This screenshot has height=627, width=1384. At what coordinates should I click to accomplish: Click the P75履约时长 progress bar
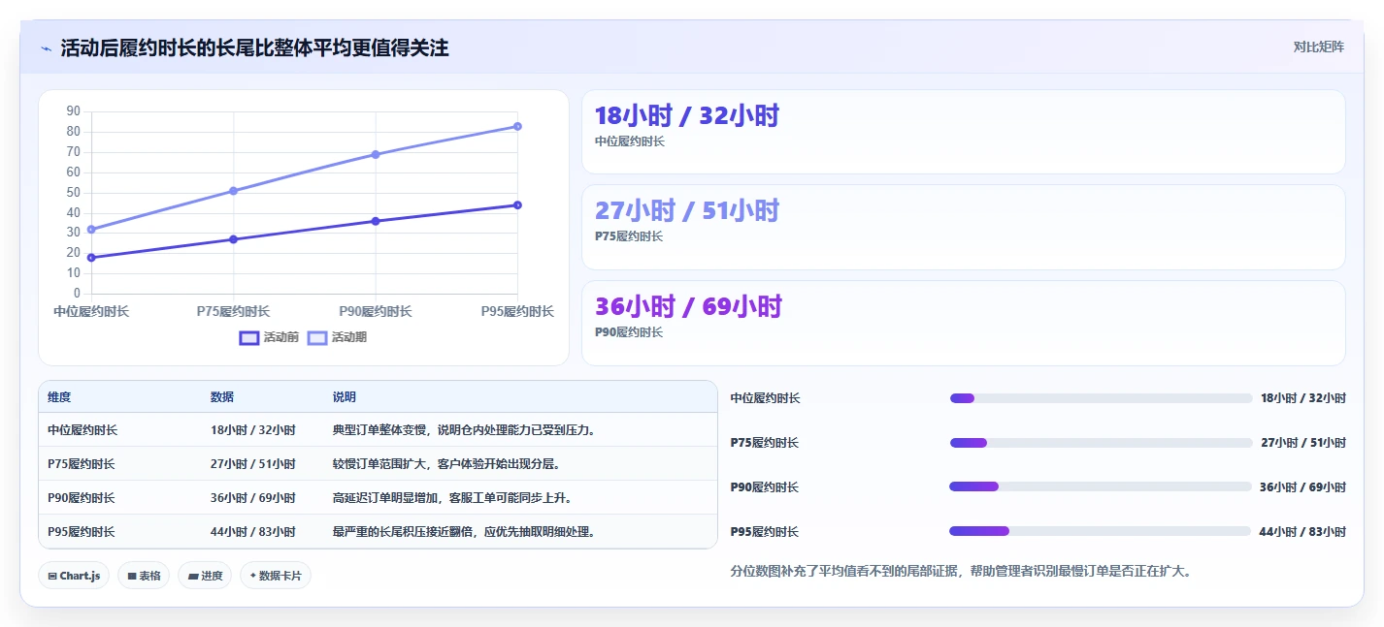1101,443
